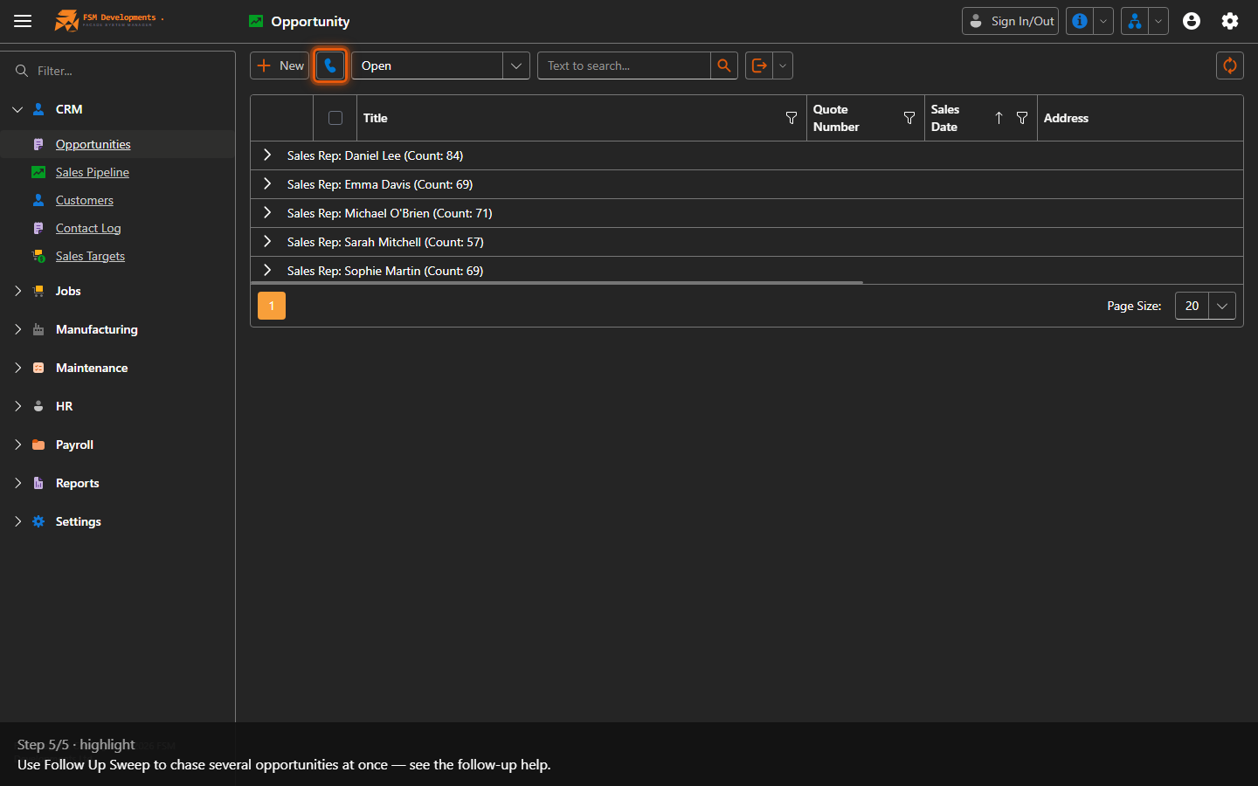Go to Customers link
The image size is (1258, 786).
point(85,200)
